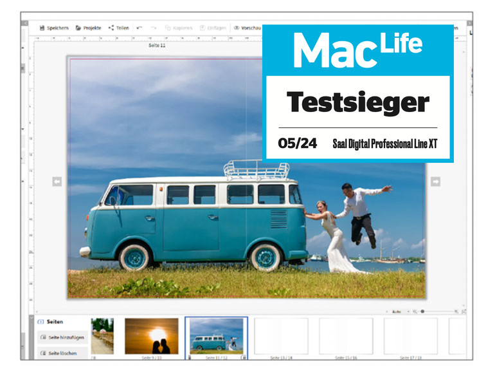Click the redo arrow icon
495x372 pixels.
coord(154,28)
